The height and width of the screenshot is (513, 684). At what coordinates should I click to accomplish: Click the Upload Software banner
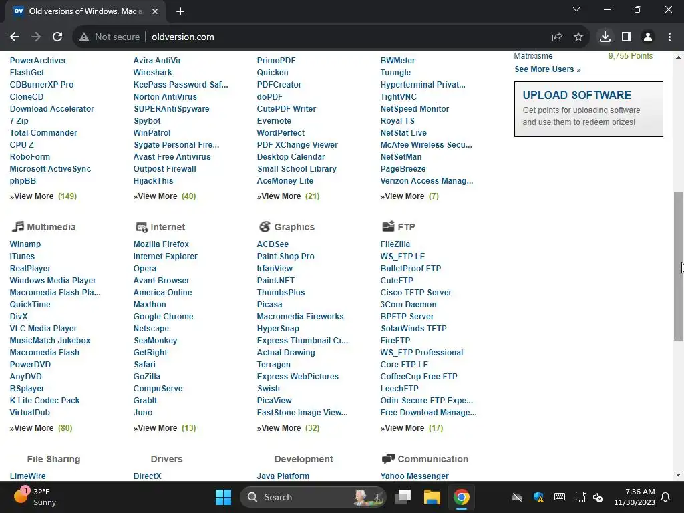[588, 109]
